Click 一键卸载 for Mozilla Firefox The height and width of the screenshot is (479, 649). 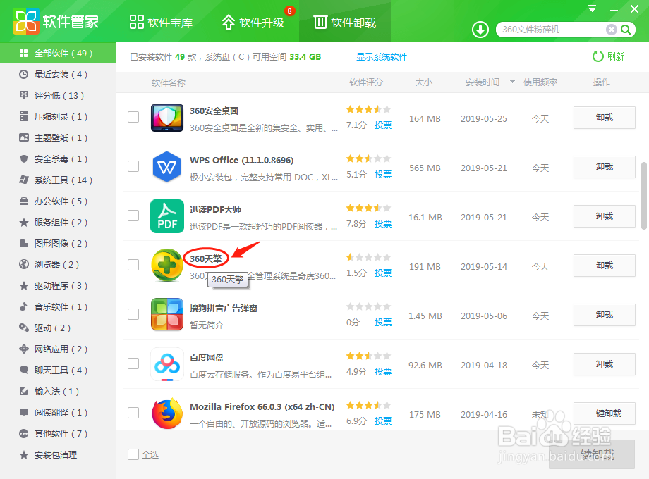(605, 413)
